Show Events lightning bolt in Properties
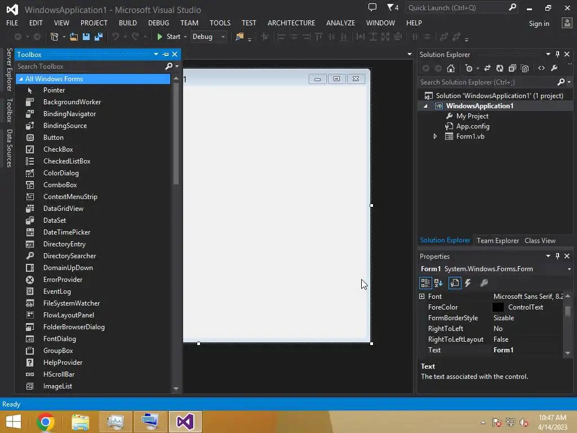 468,283
